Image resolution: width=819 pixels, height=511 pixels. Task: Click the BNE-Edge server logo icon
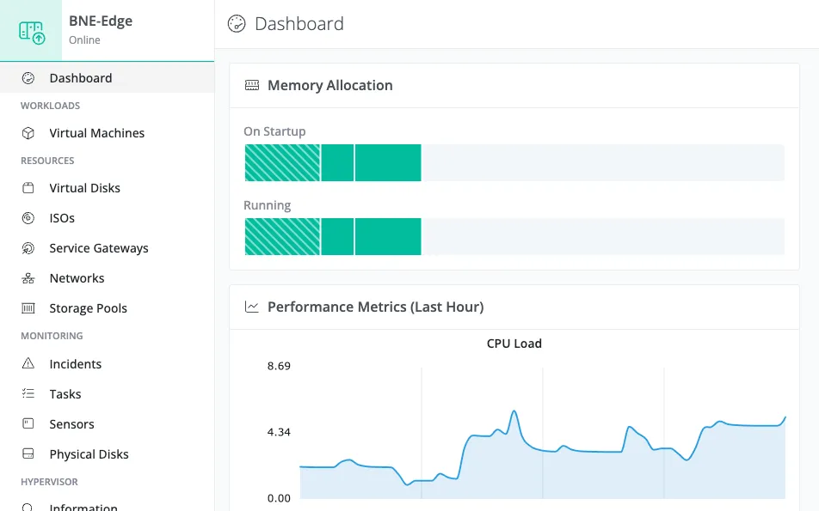pos(32,33)
